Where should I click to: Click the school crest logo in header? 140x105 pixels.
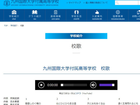pos(7,3)
